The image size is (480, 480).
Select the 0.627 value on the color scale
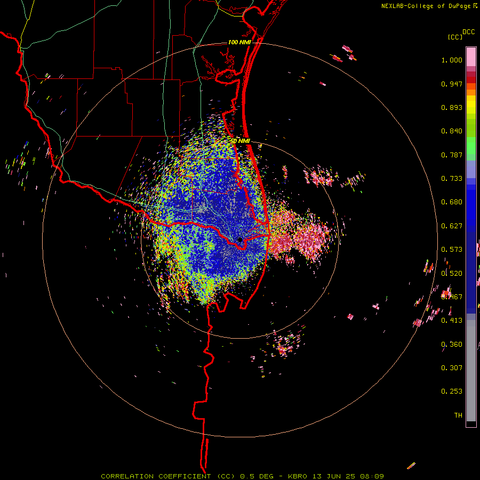[x=452, y=226]
